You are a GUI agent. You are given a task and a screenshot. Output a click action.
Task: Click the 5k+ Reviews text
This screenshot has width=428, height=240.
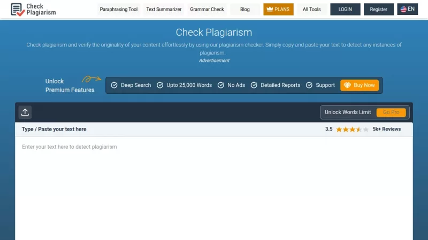point(386,129)
